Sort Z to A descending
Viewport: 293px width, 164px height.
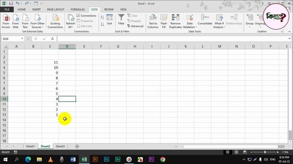102,24
